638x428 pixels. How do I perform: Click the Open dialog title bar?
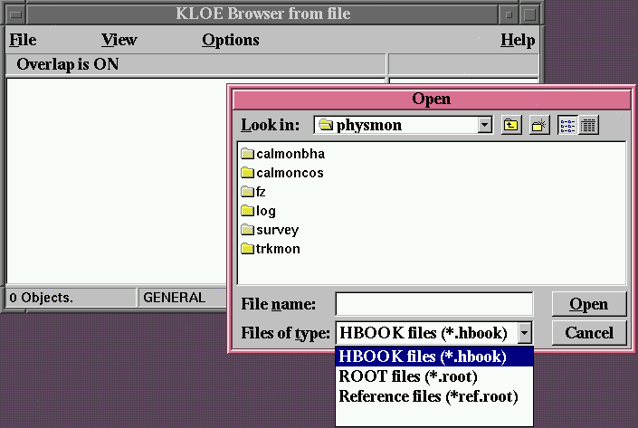[x=432, y=99]
